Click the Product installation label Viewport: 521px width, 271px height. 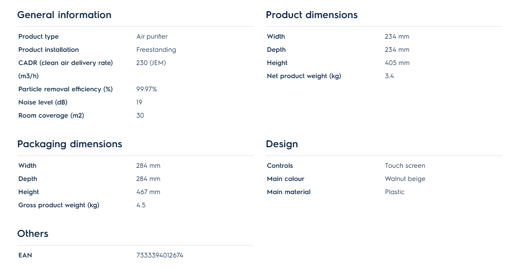[48, 50]
